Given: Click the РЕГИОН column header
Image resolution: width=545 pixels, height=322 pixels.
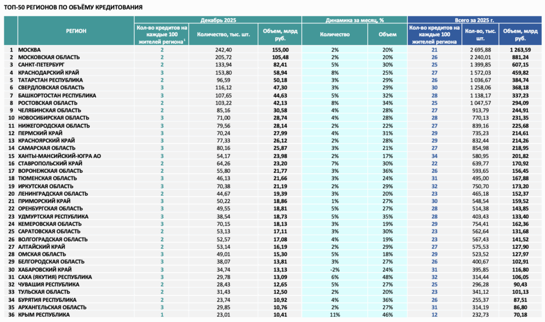Looking at the screenshot, I should pyautogui.click(x=76, y=31).
